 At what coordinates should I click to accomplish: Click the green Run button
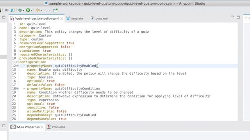28,10
